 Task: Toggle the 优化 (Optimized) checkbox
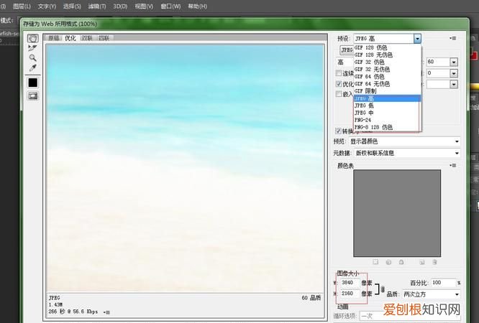[x=339, y=84]
